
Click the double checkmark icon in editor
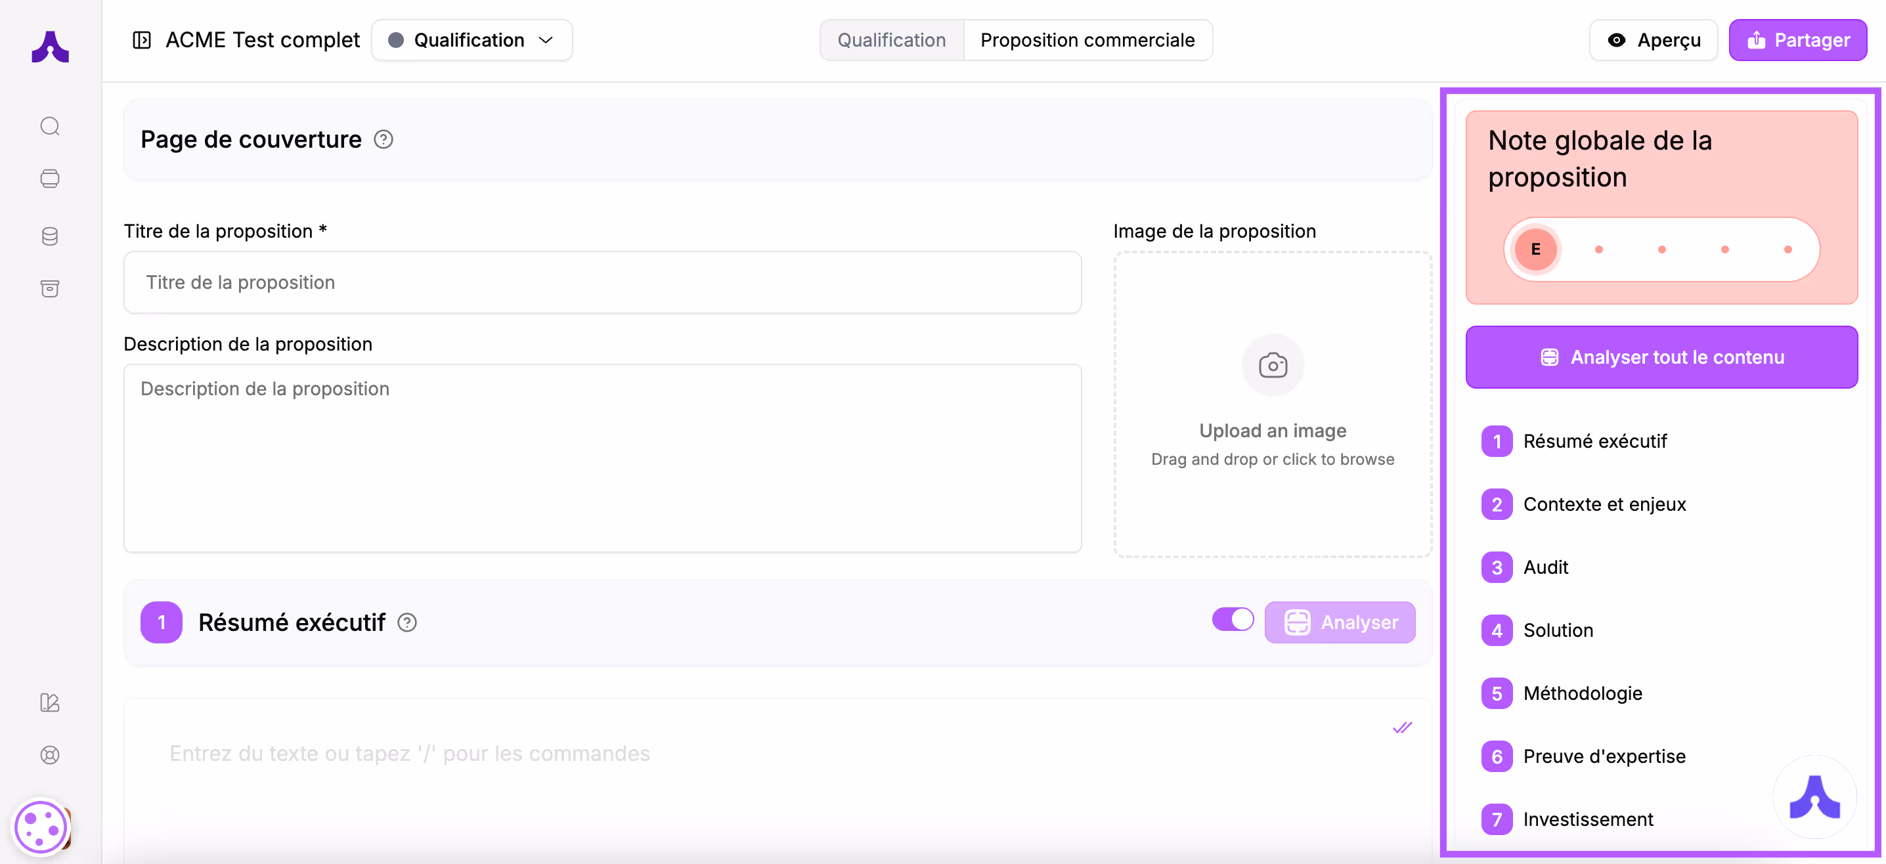click(1402, 727)
